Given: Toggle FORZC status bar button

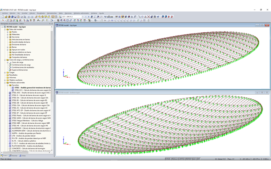Looking at the screenshot, I should (x=168, y=159).
